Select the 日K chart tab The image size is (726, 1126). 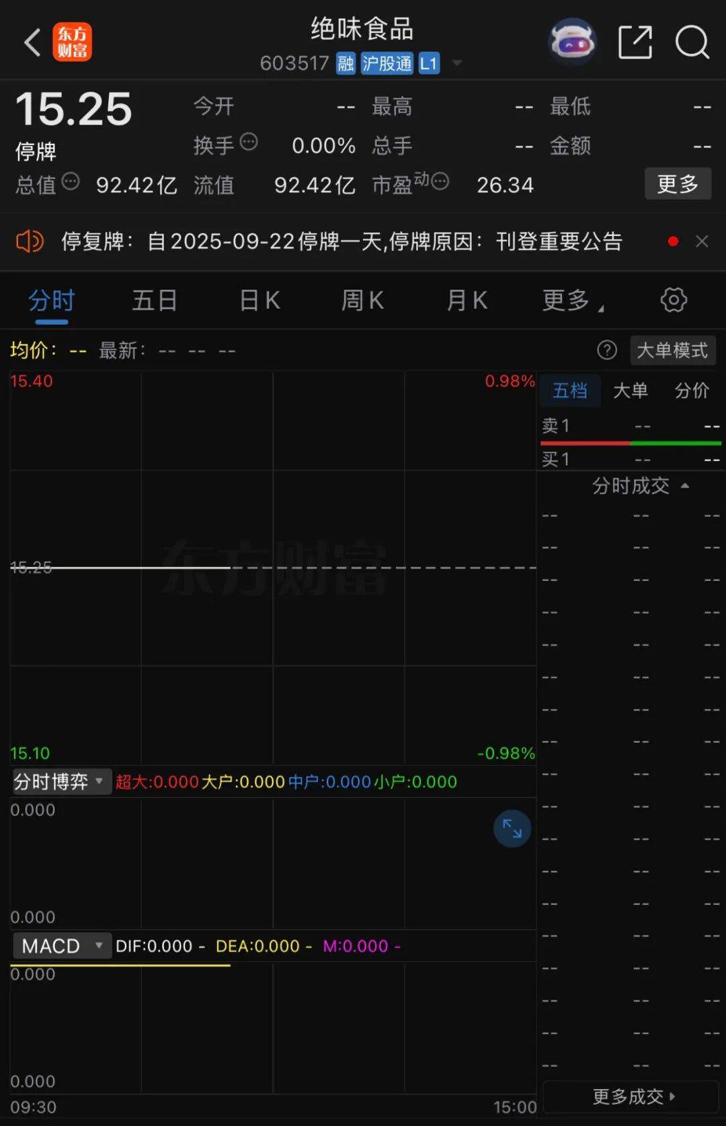click(x=259, y=300)
